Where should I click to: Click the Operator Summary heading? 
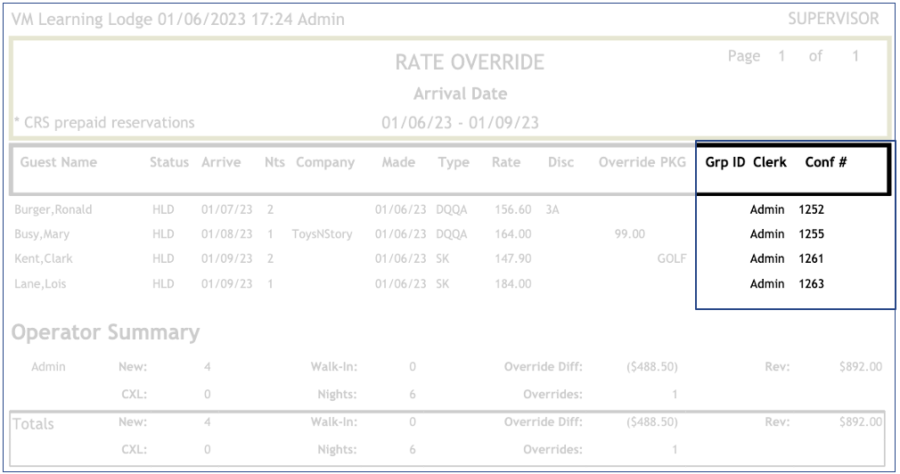coord(105,333)
